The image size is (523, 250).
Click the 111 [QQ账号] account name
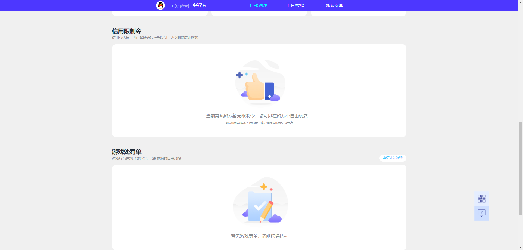pos(178,6)
